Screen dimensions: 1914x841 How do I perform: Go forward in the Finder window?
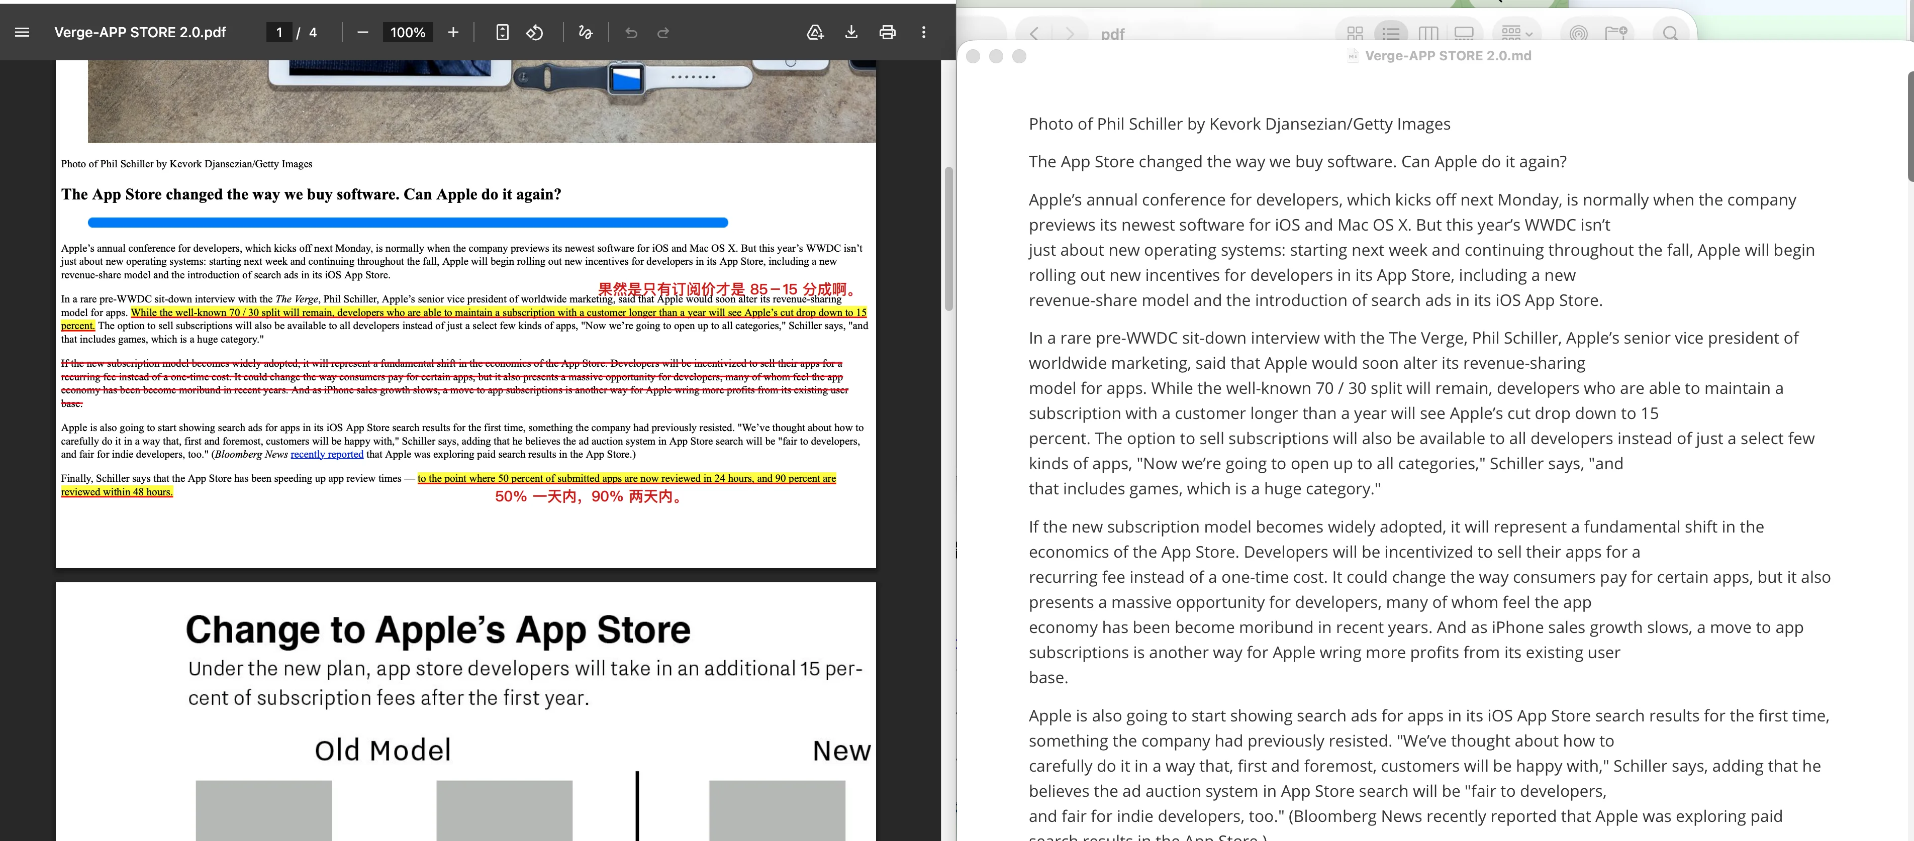tap(1070, 34)
